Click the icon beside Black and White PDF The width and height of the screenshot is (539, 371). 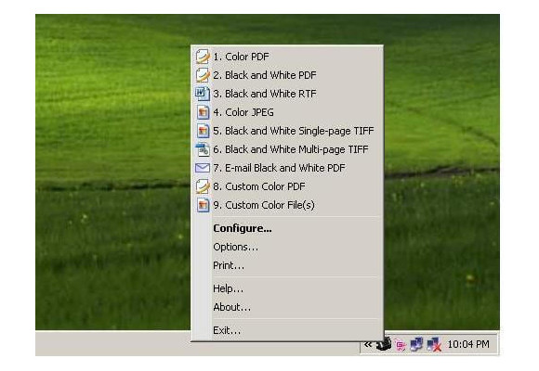tap(203, 75)
